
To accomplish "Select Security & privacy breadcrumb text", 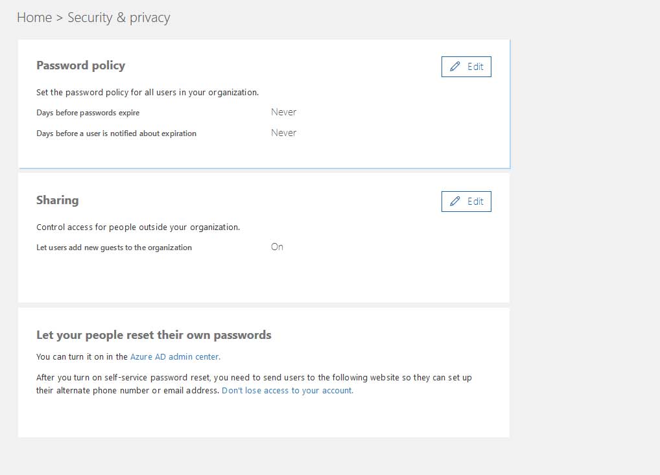I will tap(119, 17).
